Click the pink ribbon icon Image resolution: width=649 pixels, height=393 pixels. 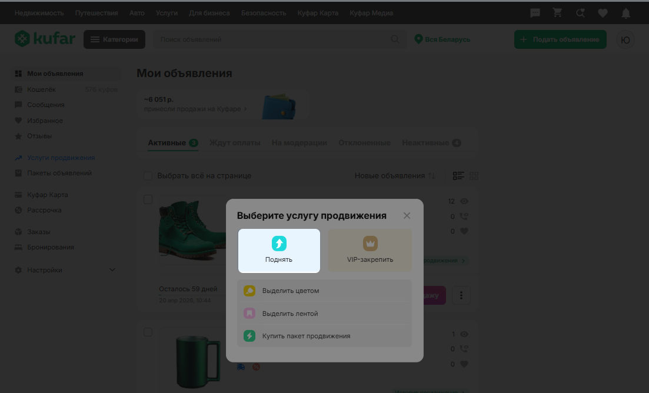point(249,314)
